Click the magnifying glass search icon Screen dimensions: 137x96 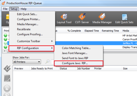47,62
